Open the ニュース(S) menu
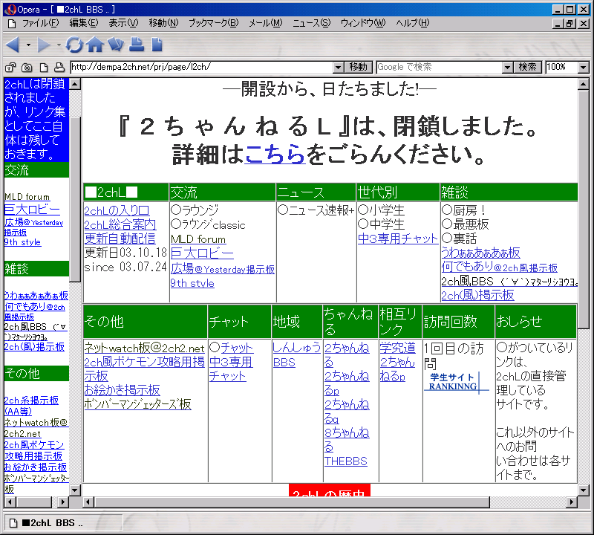Viewport: 594px width, 535px height. [311, 23]
